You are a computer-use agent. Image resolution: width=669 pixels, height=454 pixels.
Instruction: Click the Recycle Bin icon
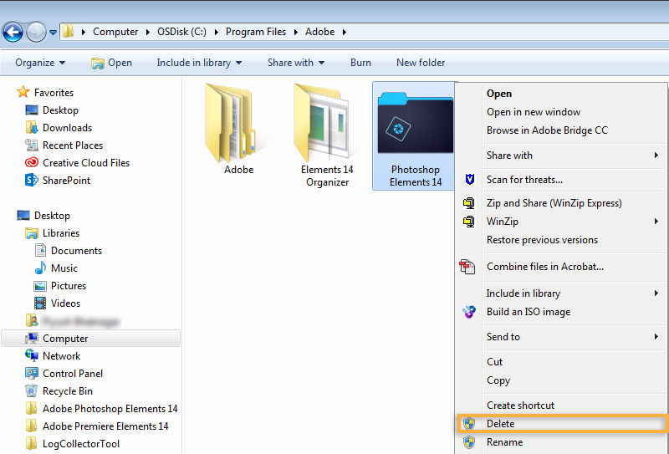32,390
